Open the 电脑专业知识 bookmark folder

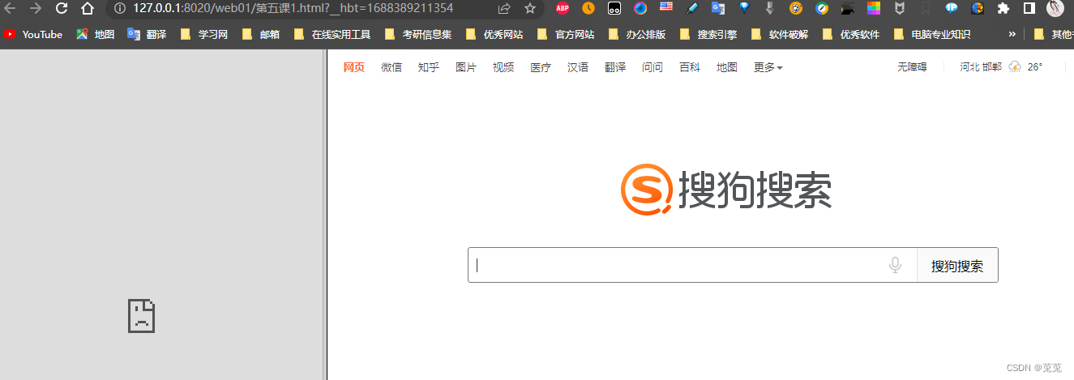(x=932, y=35)
